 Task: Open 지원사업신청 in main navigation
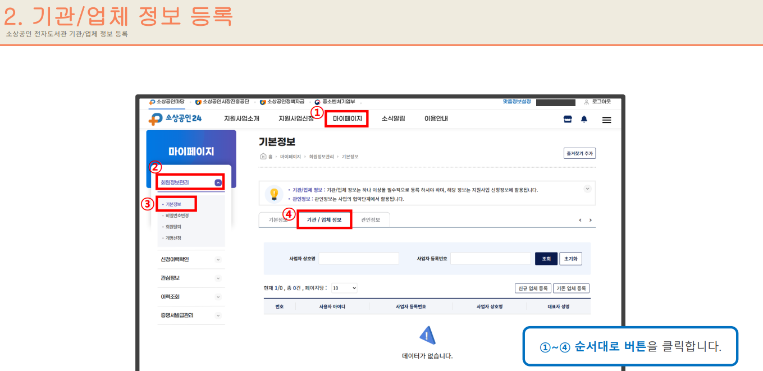pos(296,119)
